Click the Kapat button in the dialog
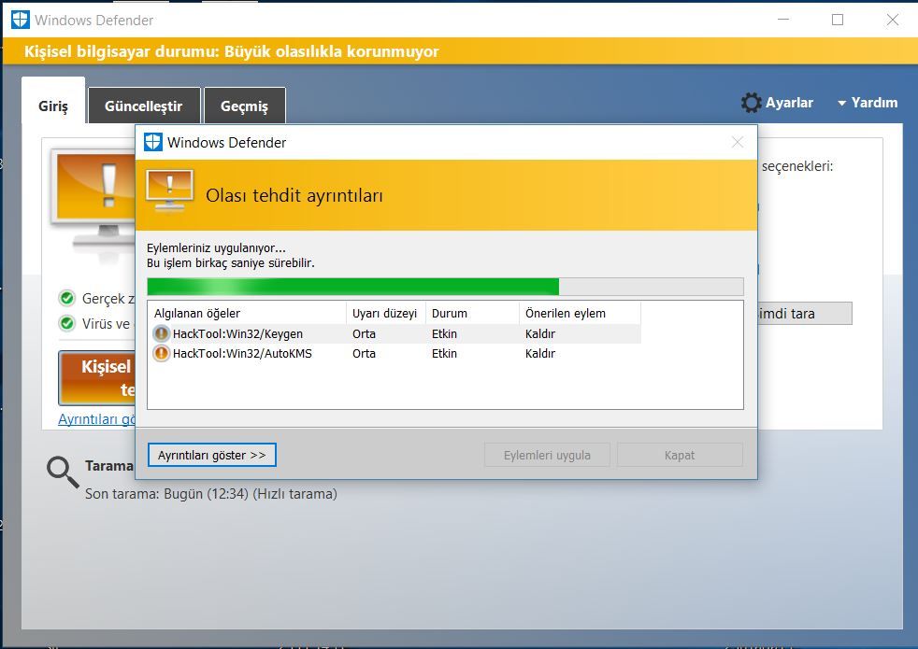This screenshot has width=918, height=649. pyautogui.click(x=680, y=455)
